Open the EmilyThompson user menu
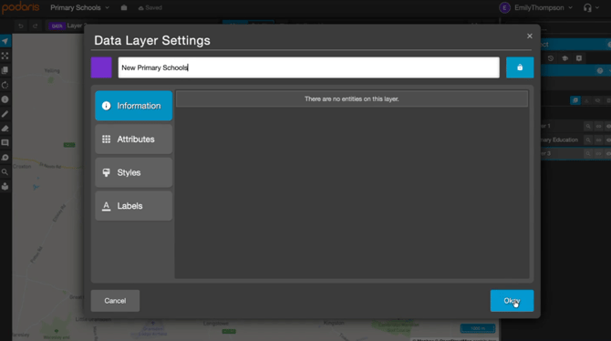 point(544,8)
